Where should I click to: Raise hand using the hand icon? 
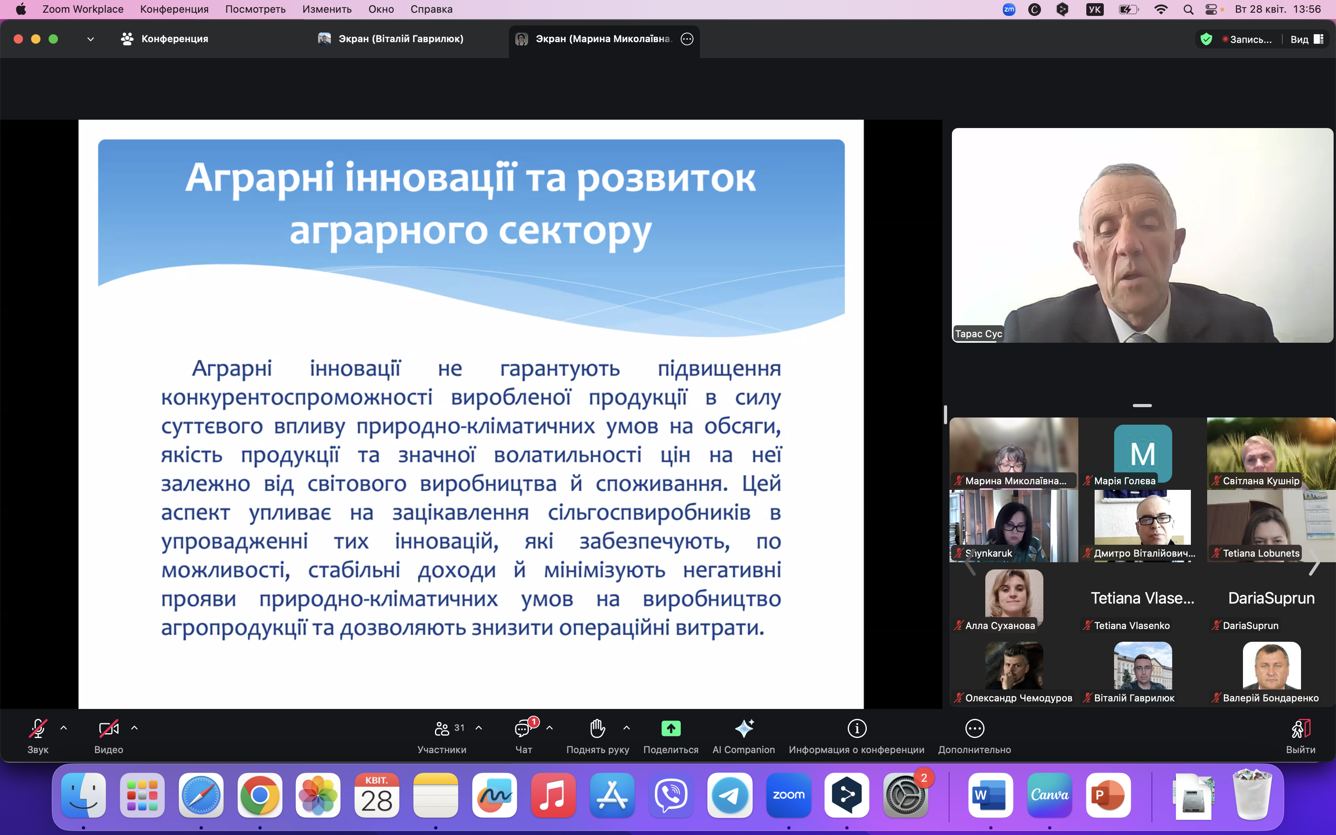[x=597, y=728]
